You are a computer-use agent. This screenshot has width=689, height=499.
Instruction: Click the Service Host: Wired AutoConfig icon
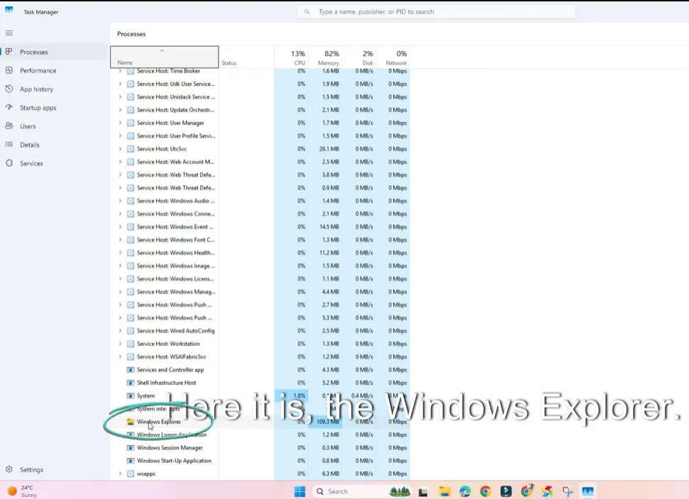click(131, 330)
